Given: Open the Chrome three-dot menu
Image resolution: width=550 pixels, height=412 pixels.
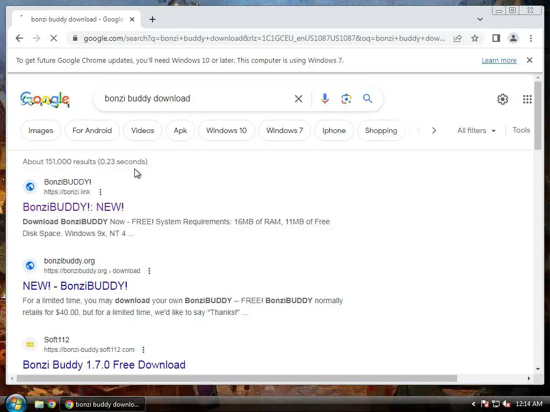Looking at the screenshot, I should (531, 38).
